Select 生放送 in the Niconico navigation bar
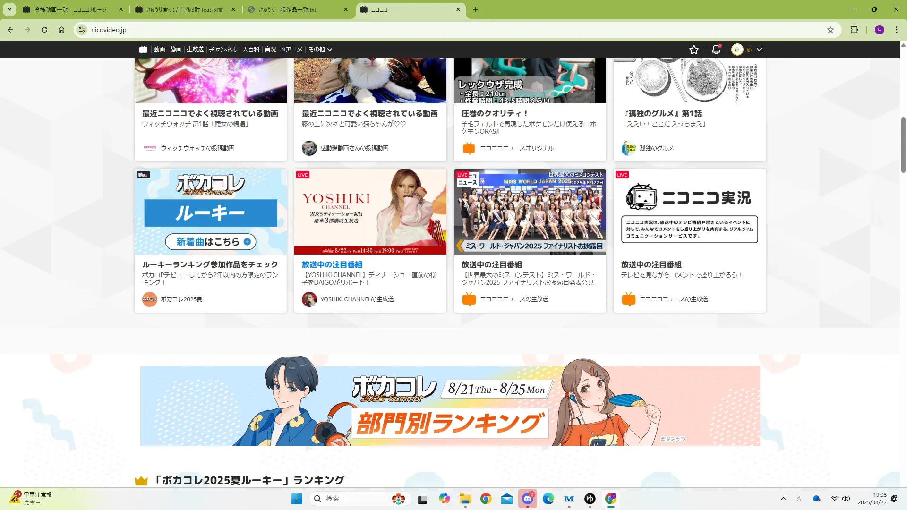The image size is (907, 510). (195, 50)
